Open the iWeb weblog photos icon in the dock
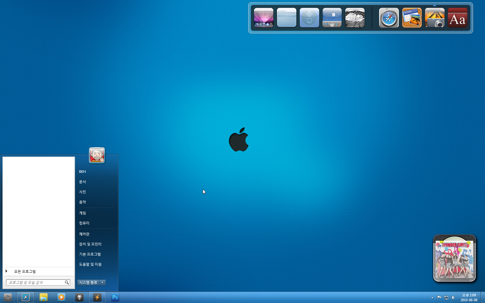 point(412,18)
